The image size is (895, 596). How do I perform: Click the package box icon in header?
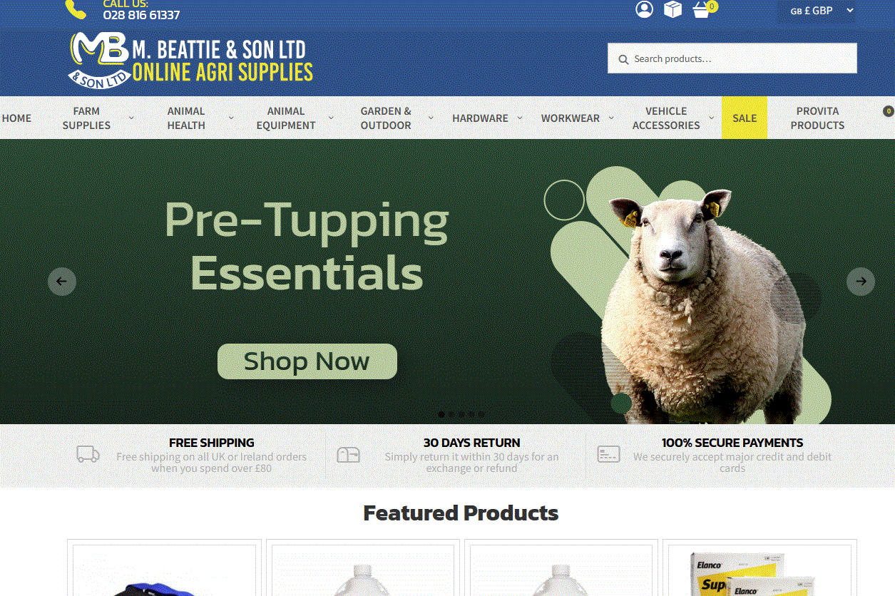(x=672, y=9)
